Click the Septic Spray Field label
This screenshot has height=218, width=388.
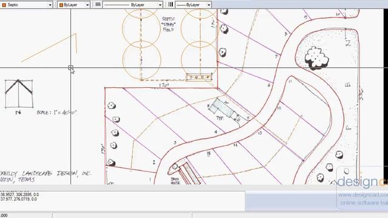click(x=169, y=24)
